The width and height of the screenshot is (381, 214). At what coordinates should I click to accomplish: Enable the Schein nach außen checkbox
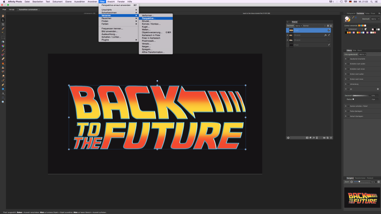pos(348,74)
